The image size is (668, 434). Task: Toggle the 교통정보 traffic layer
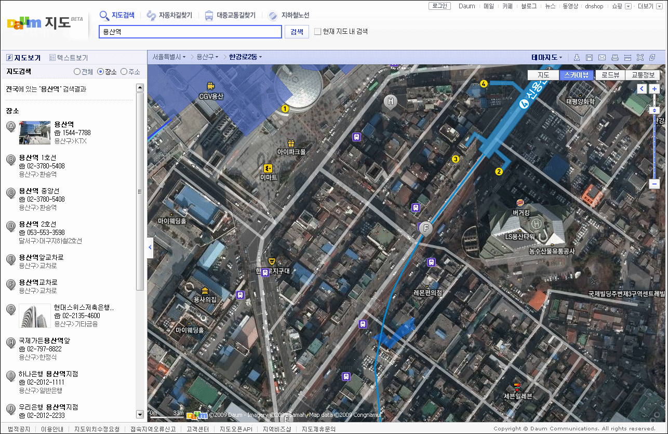click(x=643, y=75)
